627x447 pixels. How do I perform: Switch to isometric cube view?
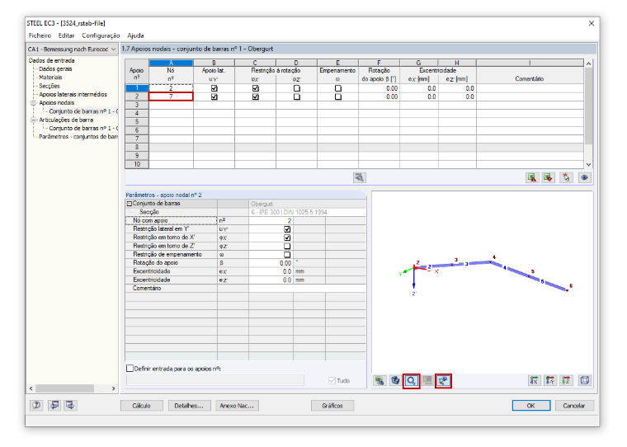[585, 380]
